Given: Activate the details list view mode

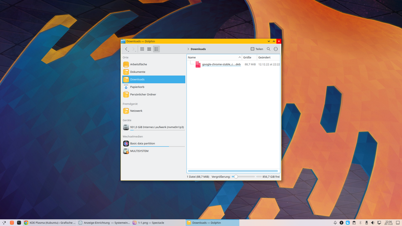Looking at the screenshot, I should click(x=156, y=49).
